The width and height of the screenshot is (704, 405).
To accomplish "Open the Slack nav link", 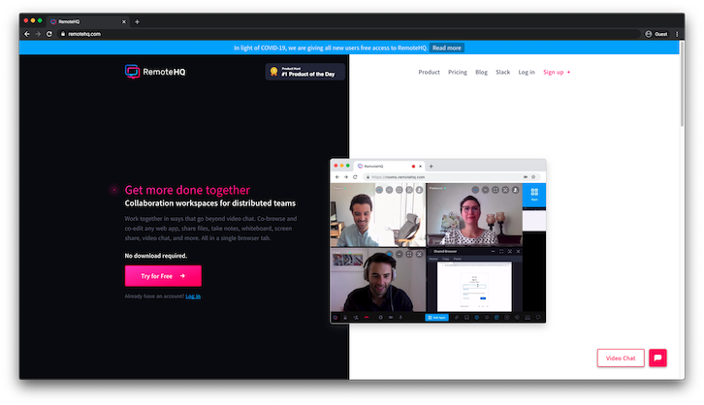I will (502, 72).
